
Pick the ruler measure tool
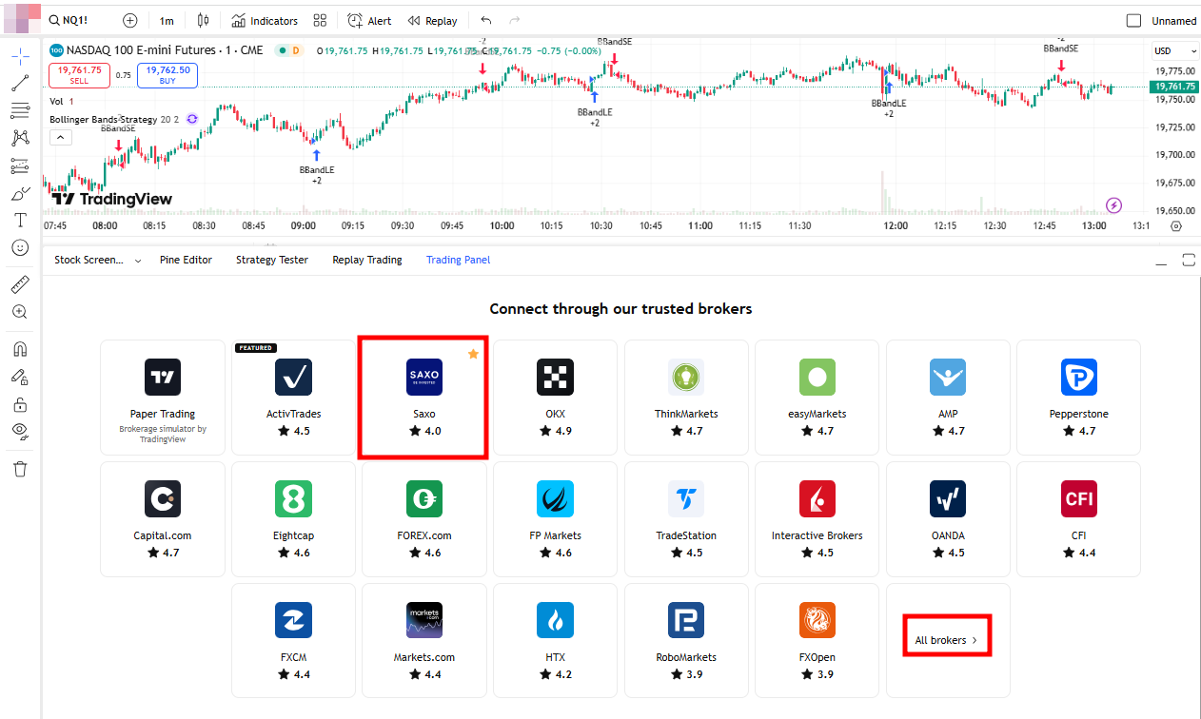tap(20, 284)
